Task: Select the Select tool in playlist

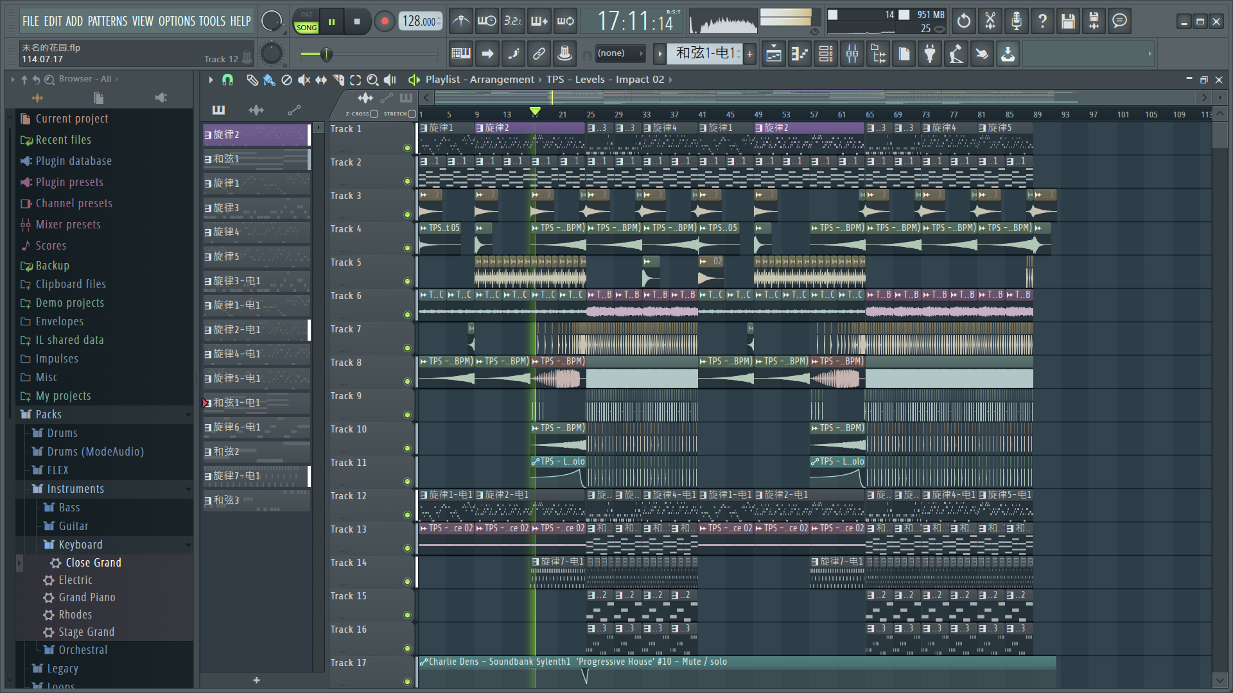Action: pyautogui.click(x=356, y=80)
